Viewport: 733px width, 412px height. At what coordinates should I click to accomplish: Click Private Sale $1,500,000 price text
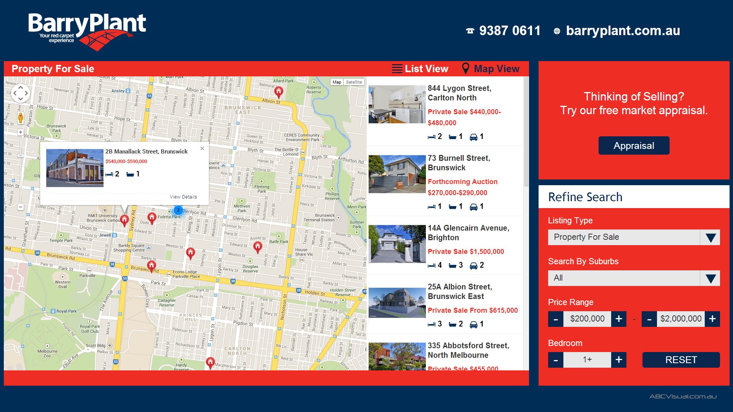coord(466,252)
